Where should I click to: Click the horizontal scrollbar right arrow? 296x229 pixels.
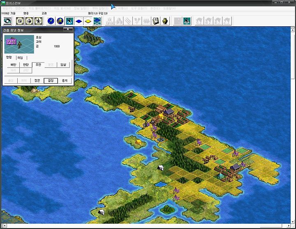(x=289, y=226)
